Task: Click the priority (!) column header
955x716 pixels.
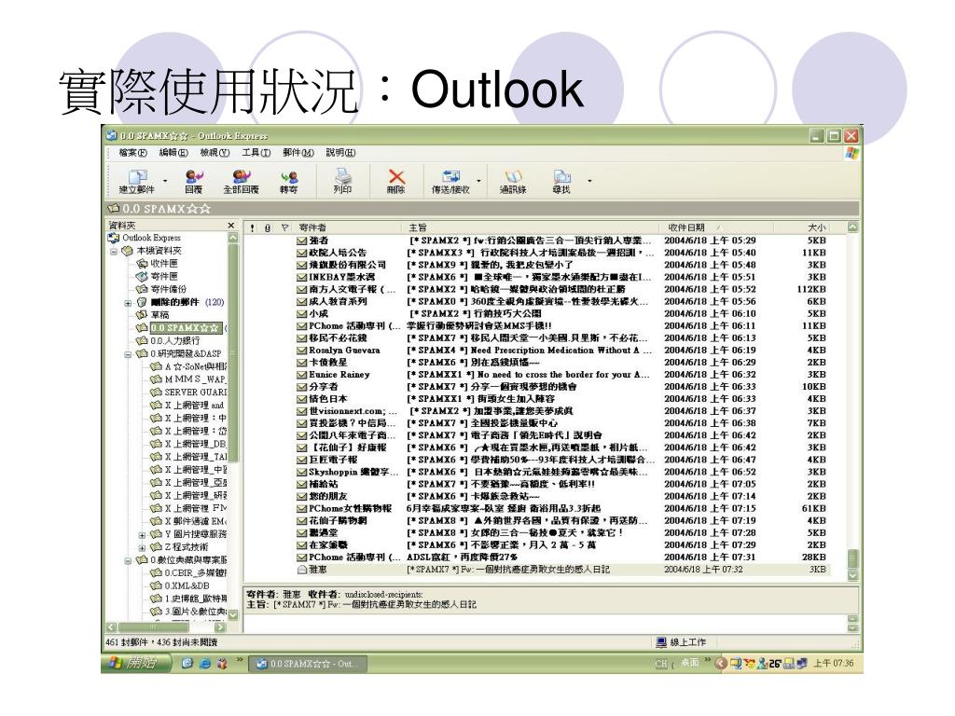Action: pos(252,227)
